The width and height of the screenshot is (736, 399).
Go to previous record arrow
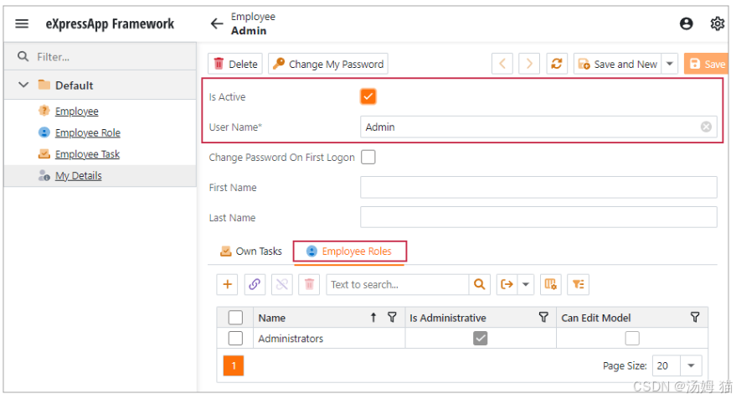pos(502,64)
